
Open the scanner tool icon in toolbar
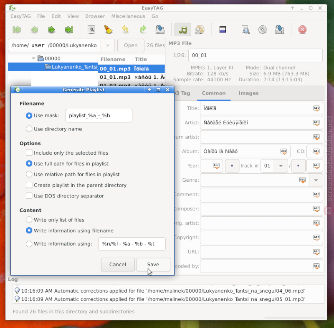[91, 30]
